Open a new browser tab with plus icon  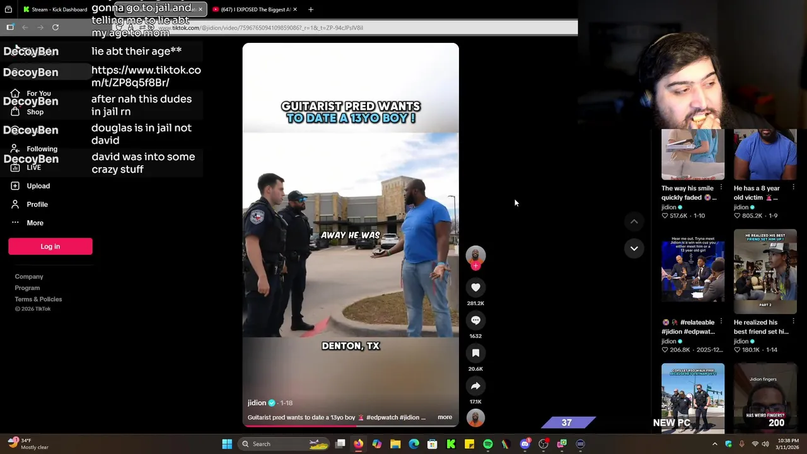click(310, 9)
